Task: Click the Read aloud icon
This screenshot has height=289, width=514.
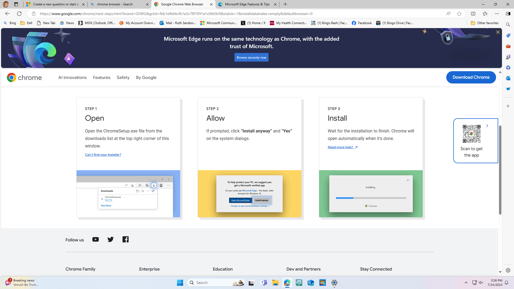Action: (x=448, y=14)
